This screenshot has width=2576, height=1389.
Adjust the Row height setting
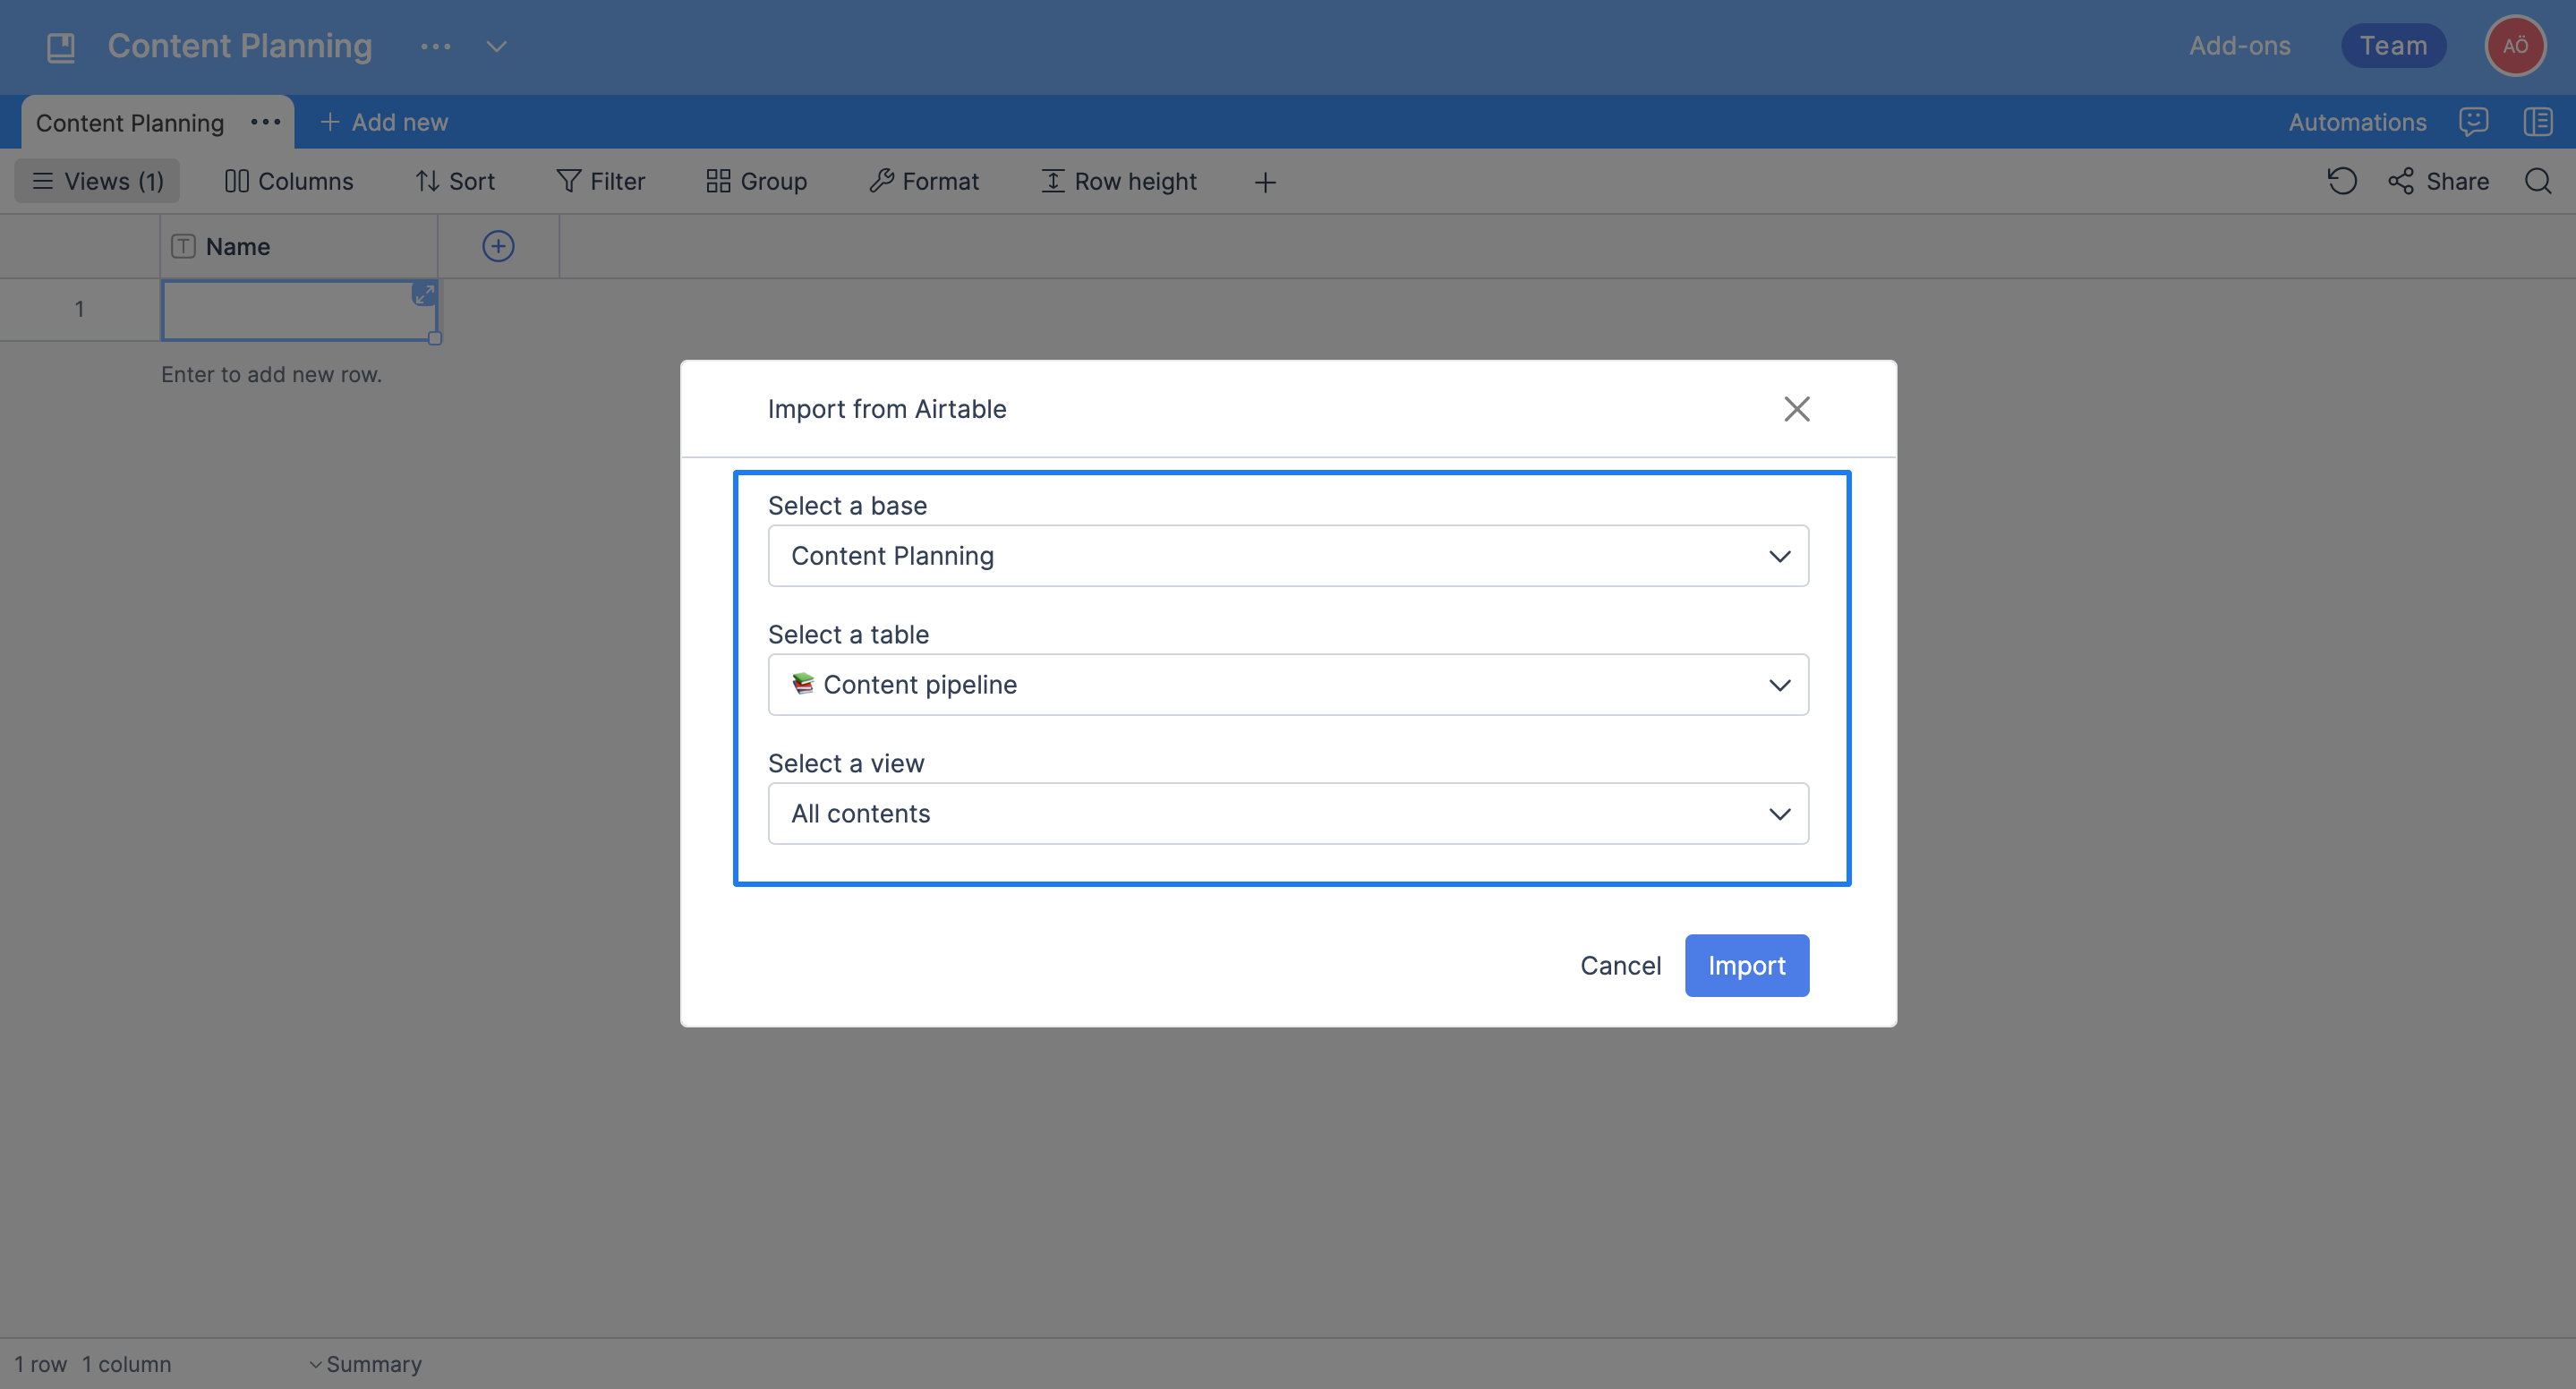coord(1119,181)
